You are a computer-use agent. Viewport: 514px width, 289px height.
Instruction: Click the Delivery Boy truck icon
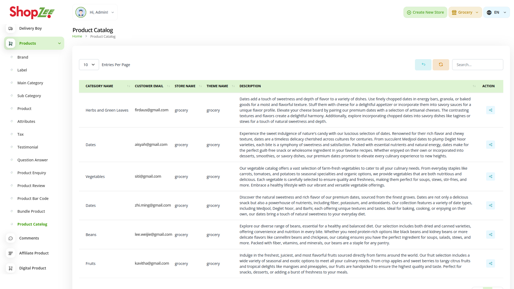click(x=11, y=28)
